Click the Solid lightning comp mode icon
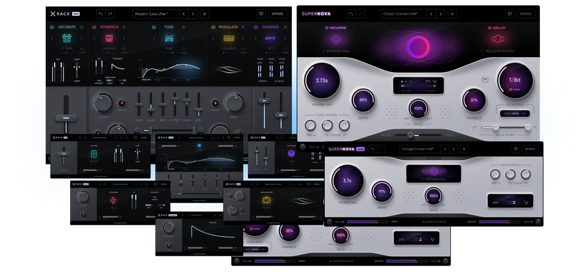The image size is (585, 272). pyautogui.click(x=113, y=201)
